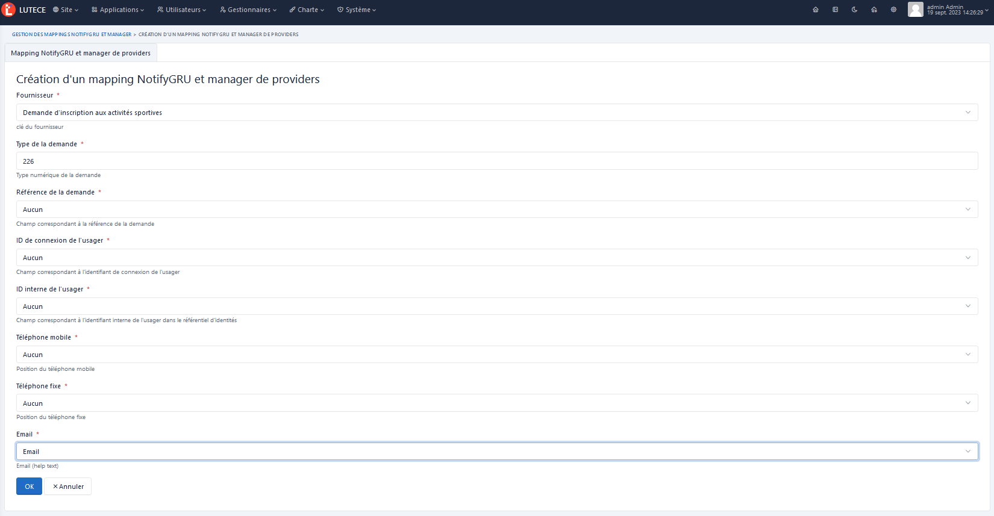Open the Téléphone mobile dropdown
994x516 pixels.
496,355
